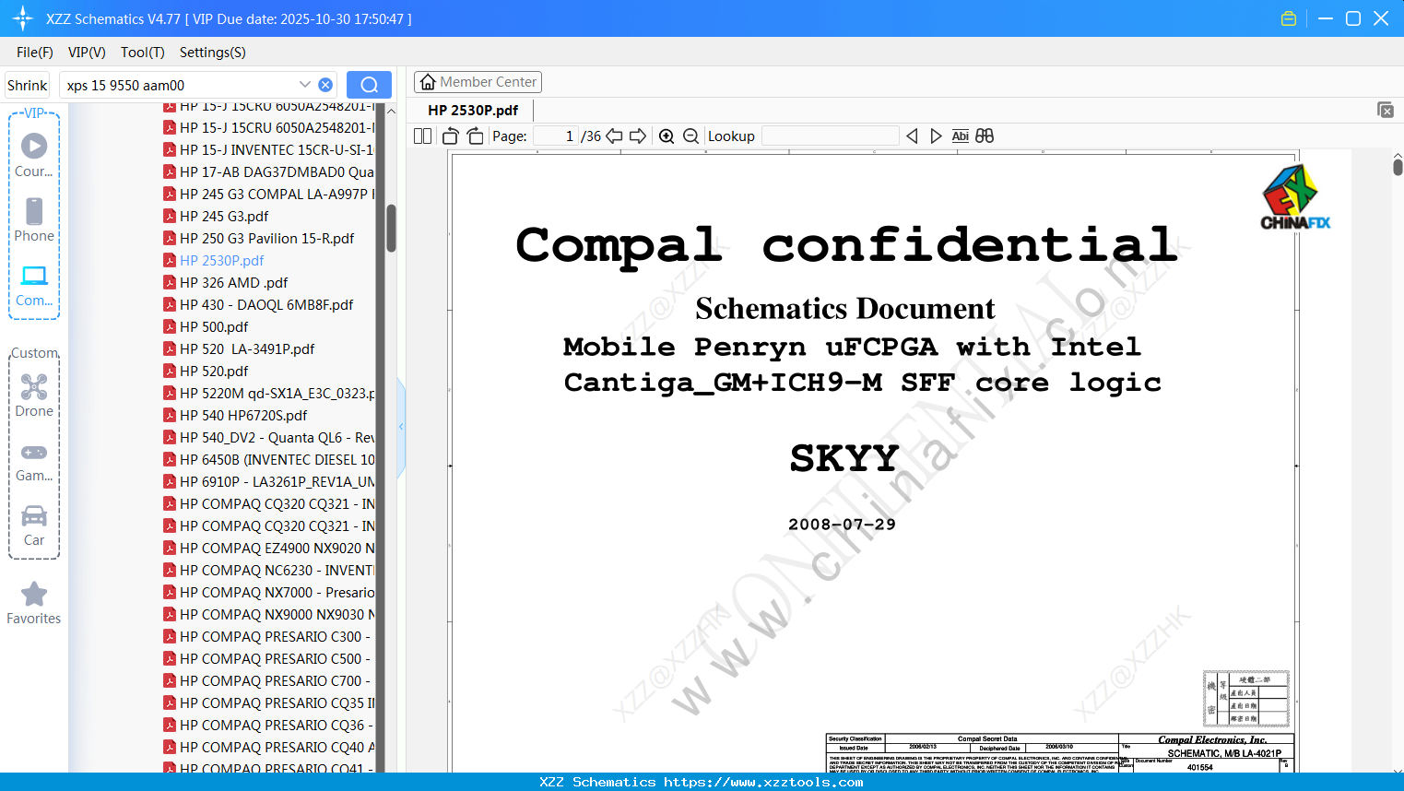Screen dimensions: 1404x791
Task: Click the PDF icon beside HP 15-J INVENTEC
Action: click(x=170, y=149)
